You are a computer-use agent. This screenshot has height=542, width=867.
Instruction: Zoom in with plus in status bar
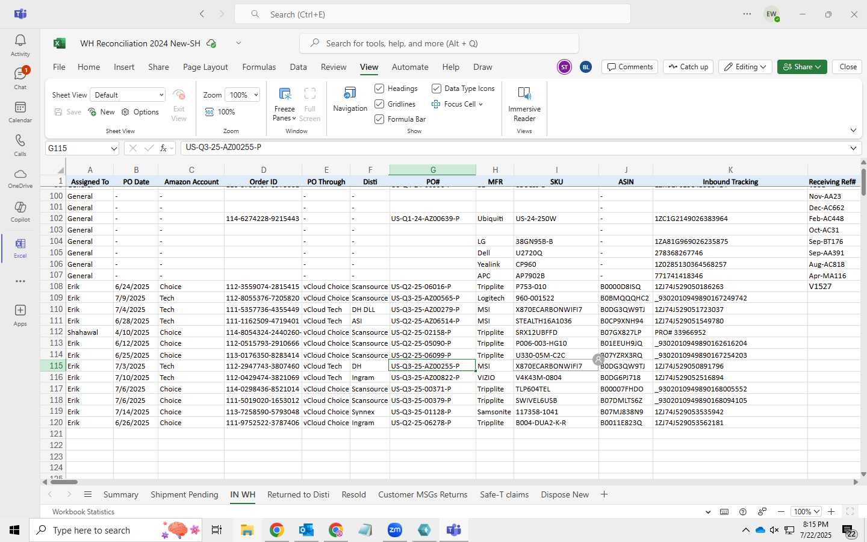click(x=831, y=511)
